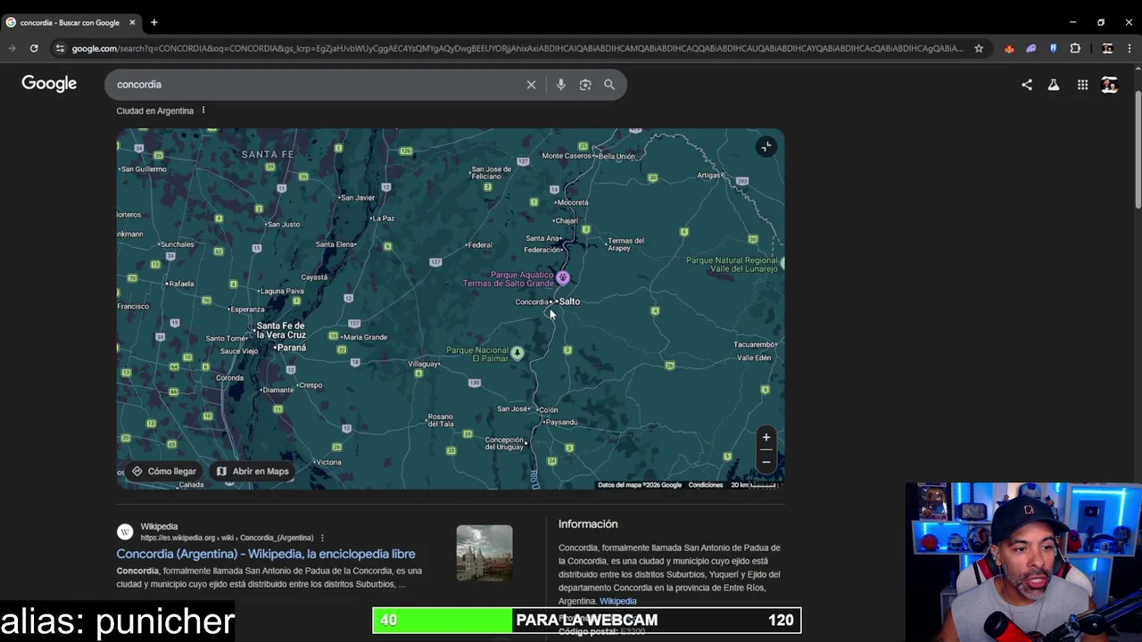Click the Paraná label on the map
The image size is (1142, 642).
pyautogui.click(x=291, y=347)
